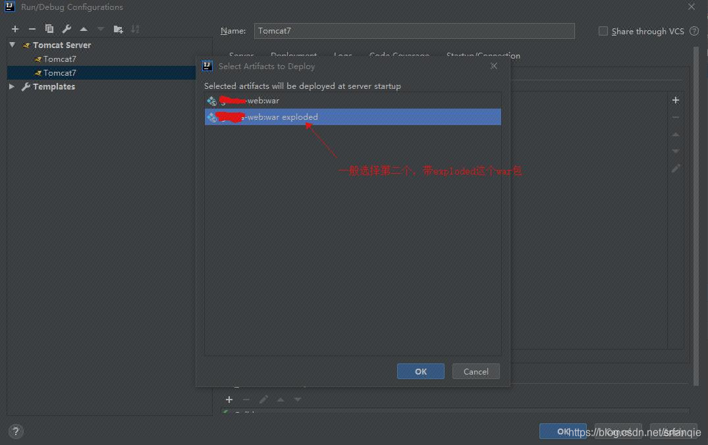Copy the configuration with the copy icon

coord(49,29)
